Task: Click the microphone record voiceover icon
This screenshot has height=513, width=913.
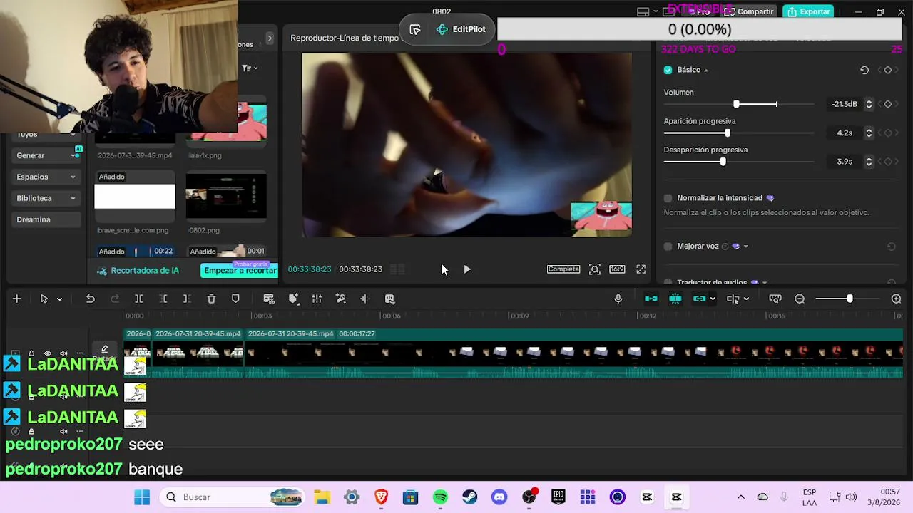Action: coord(618,299)
